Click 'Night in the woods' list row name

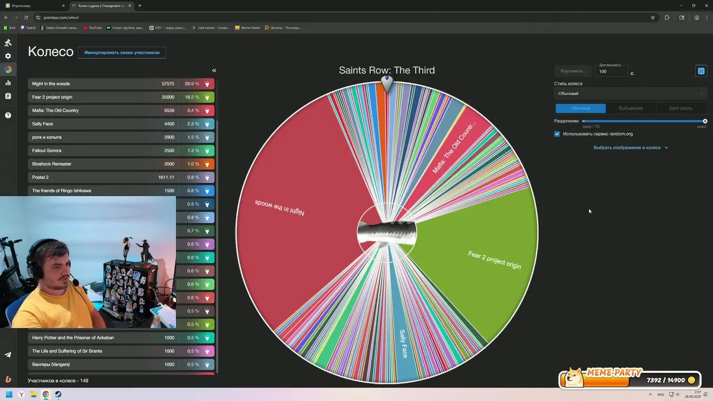[51, 84]
